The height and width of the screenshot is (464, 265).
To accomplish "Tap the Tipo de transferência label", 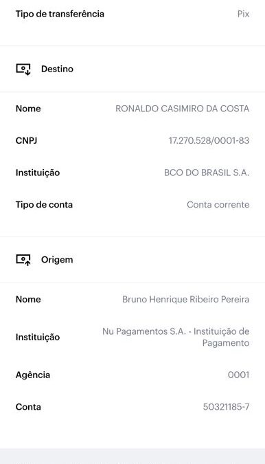I will (60, 14).
